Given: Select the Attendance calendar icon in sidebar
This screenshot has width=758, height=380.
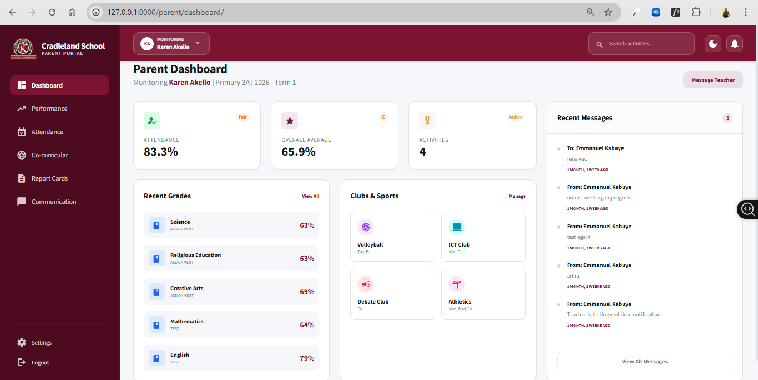Looking at the screenshot, I should [22, 131].
